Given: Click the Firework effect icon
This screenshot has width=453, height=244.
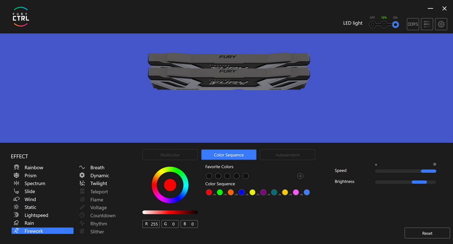Looking at the screenshot, I should click(16, 231).
